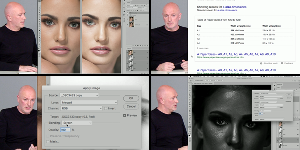Toggle Preview checkbox in Apply Image

coord(125,115)
